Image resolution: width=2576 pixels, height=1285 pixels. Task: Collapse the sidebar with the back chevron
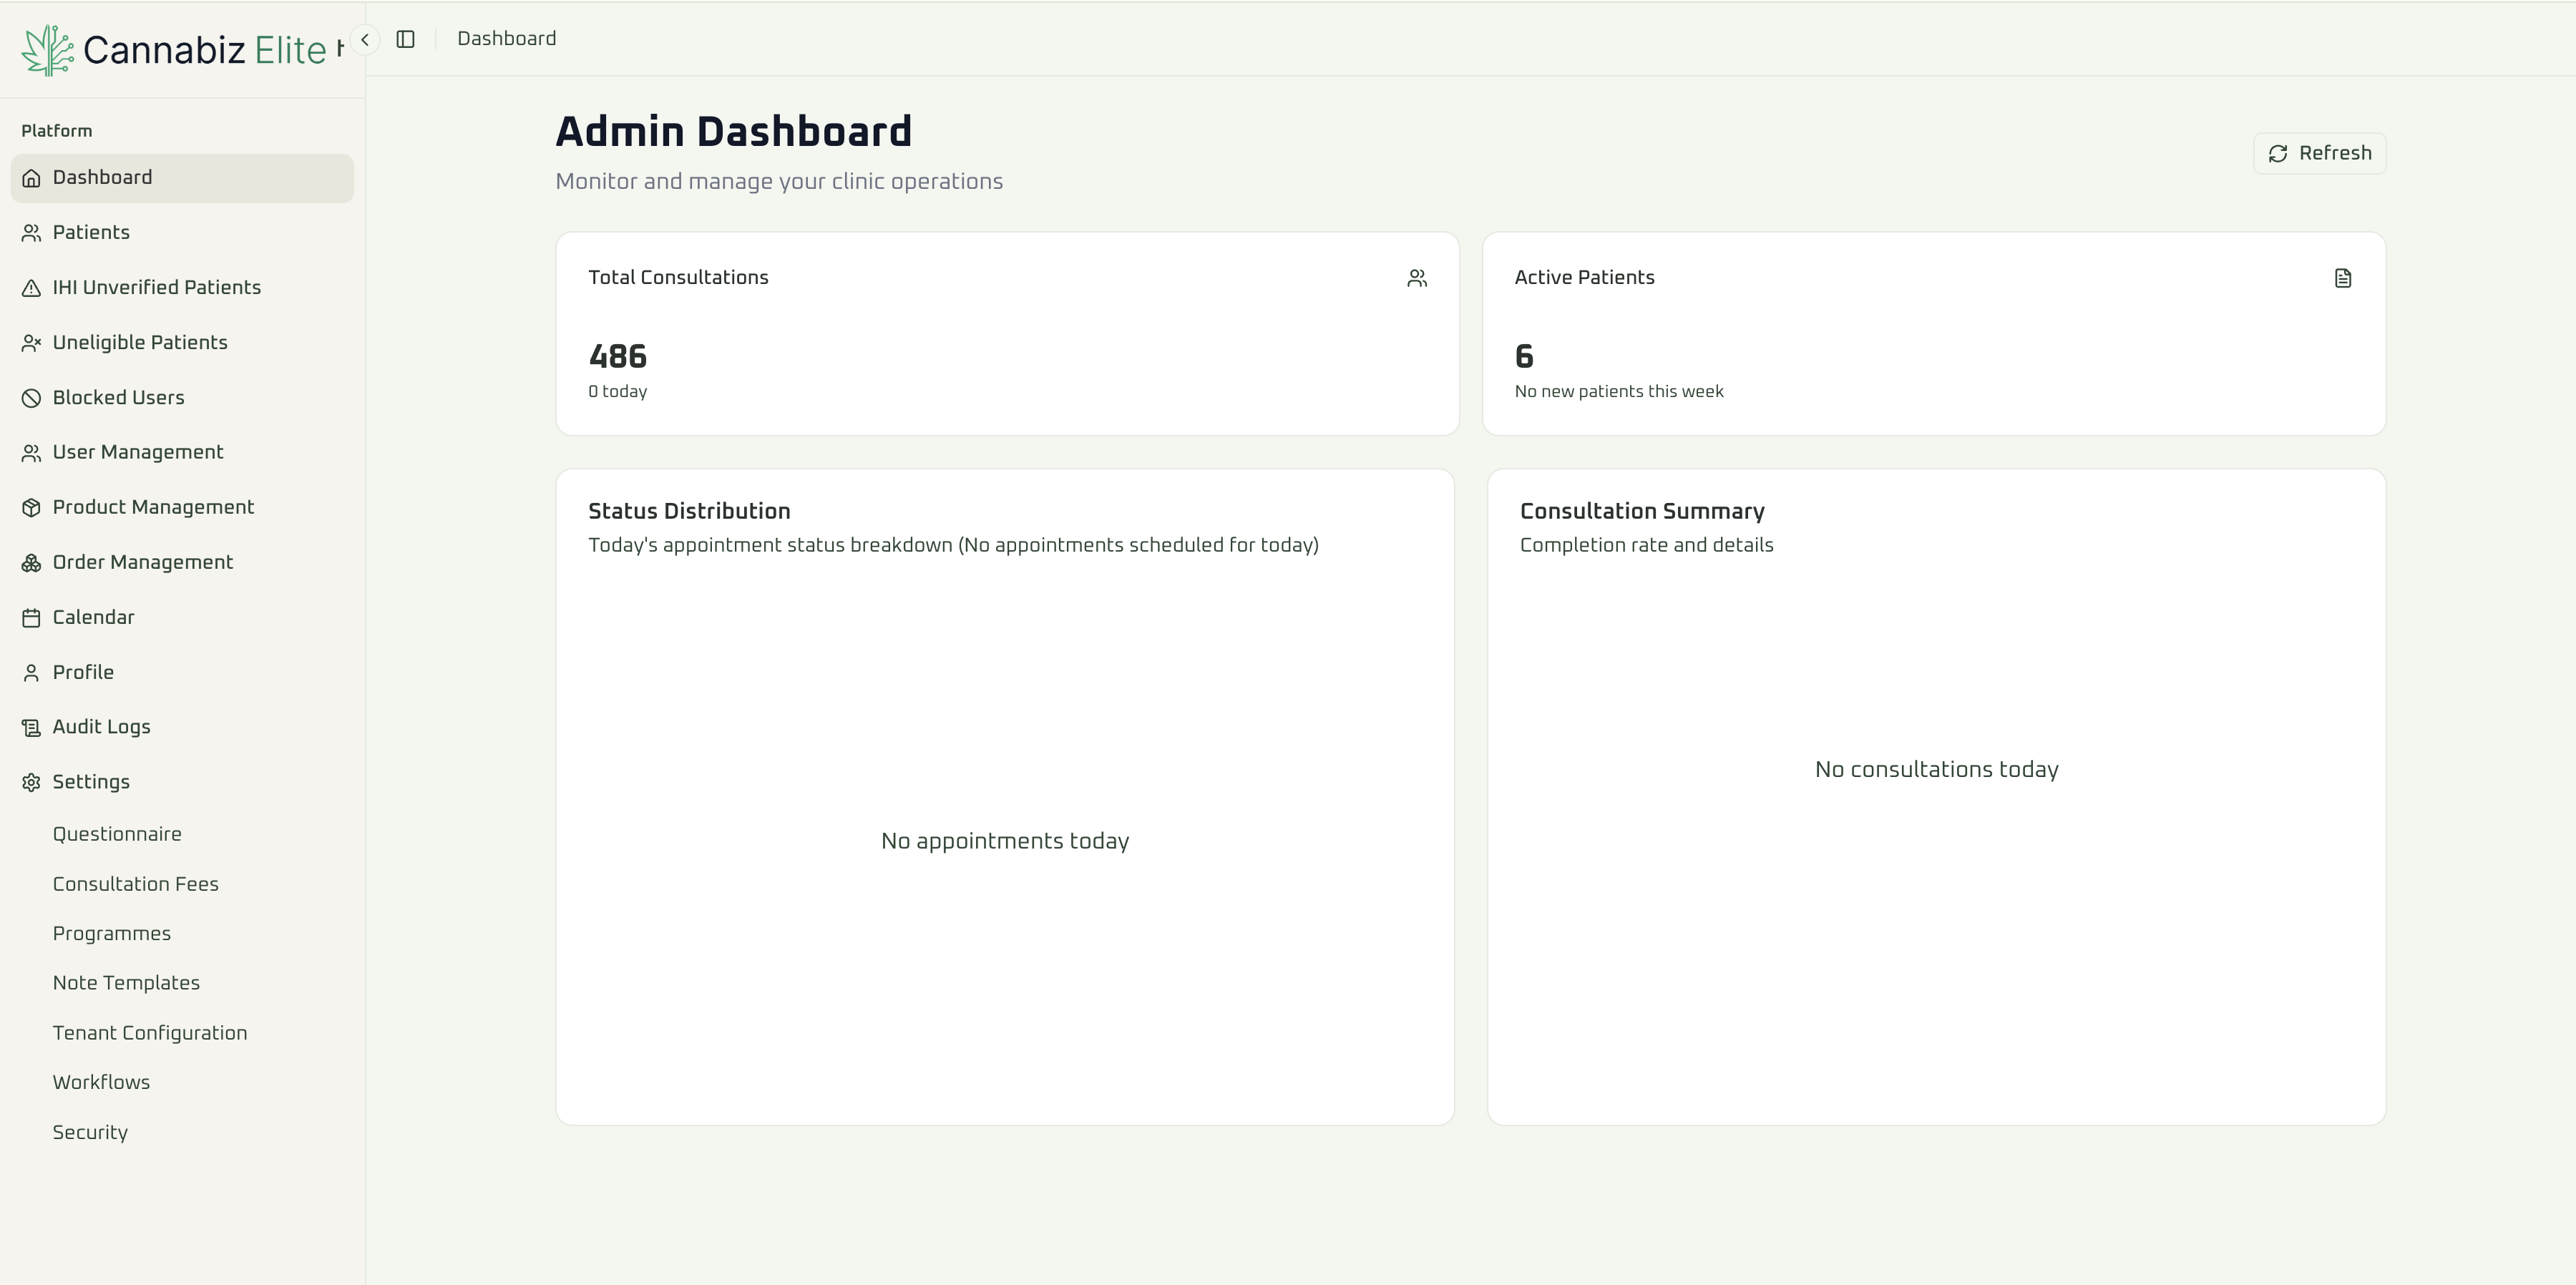click(365, 39)
